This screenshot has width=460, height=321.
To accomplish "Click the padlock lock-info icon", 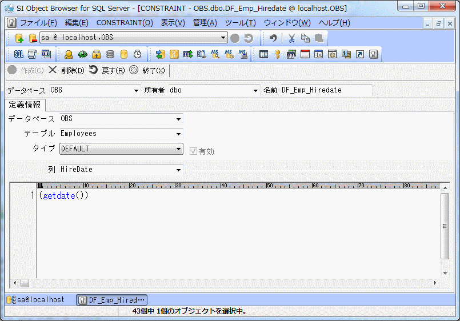I will pos(97,54).
